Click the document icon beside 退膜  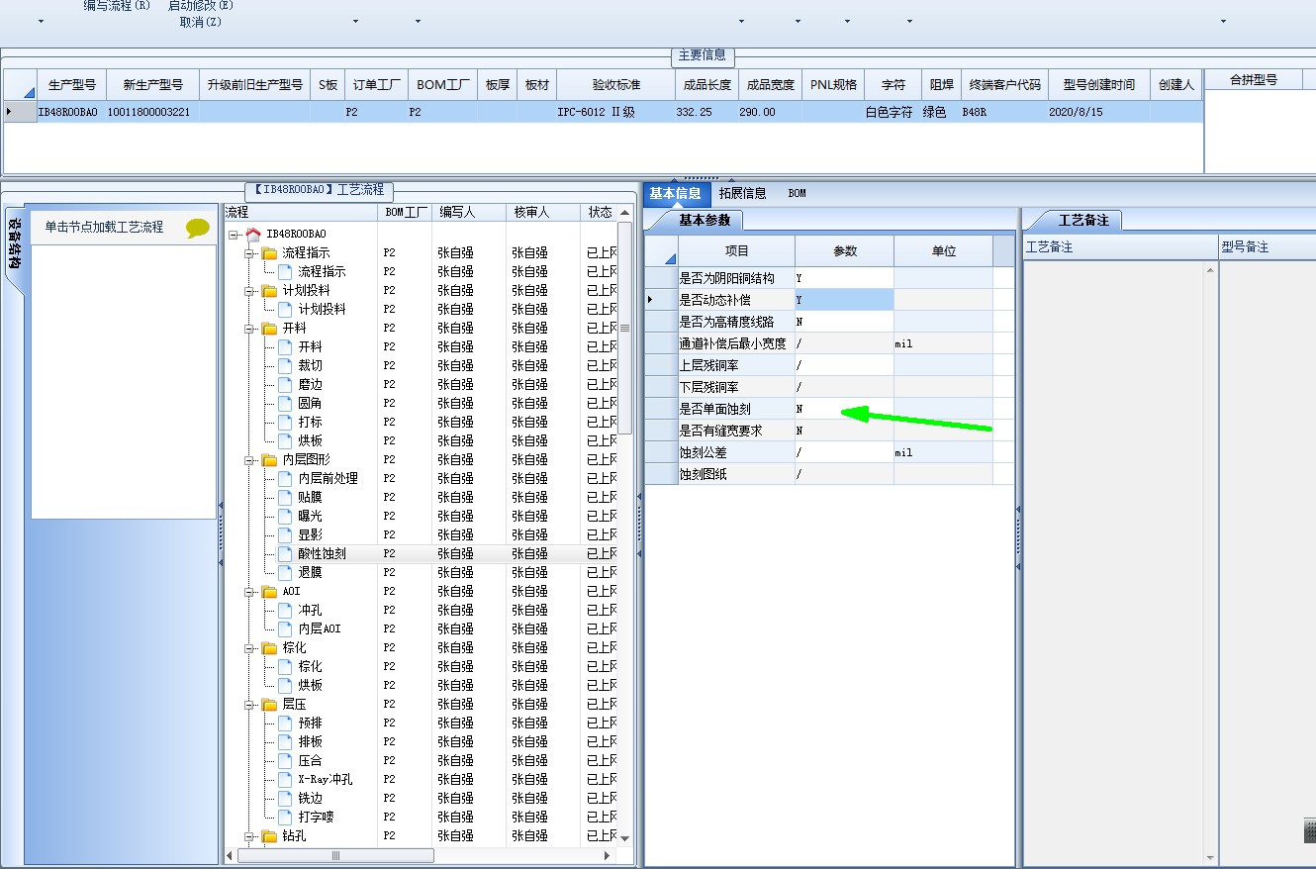tap(285, 572)
